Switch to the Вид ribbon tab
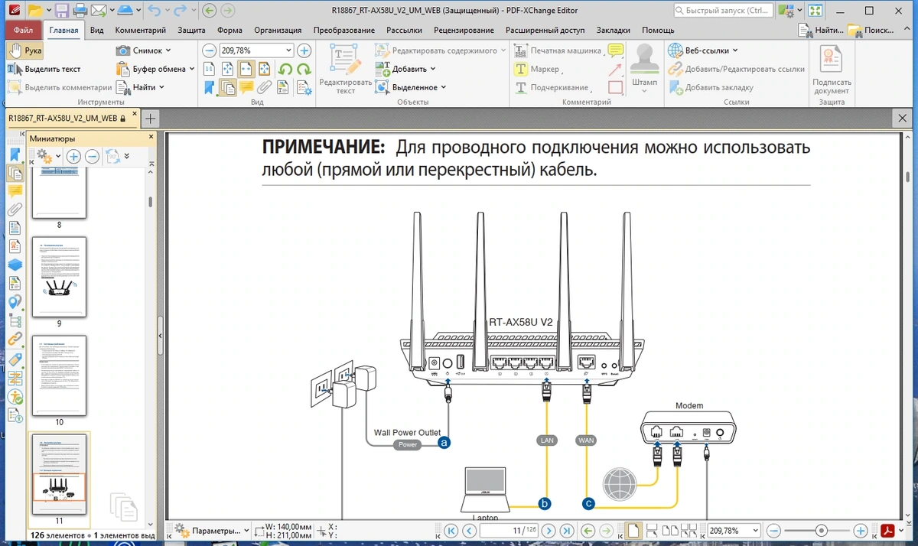 click(x=97, y=30)
